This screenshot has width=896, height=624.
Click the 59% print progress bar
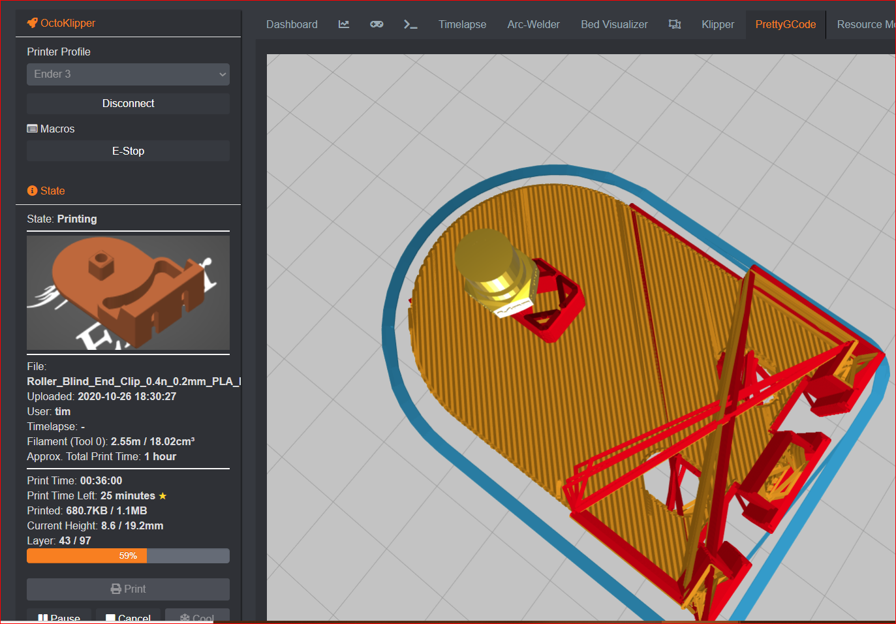tap(128, 555)
